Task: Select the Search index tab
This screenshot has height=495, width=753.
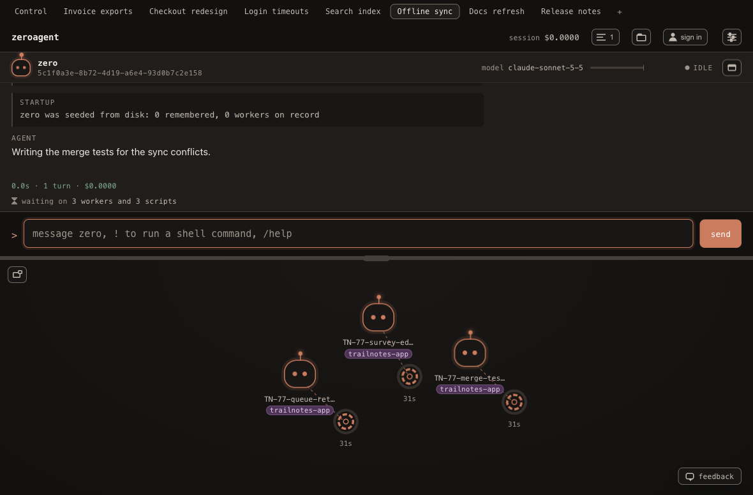Action: click(353, 11)
